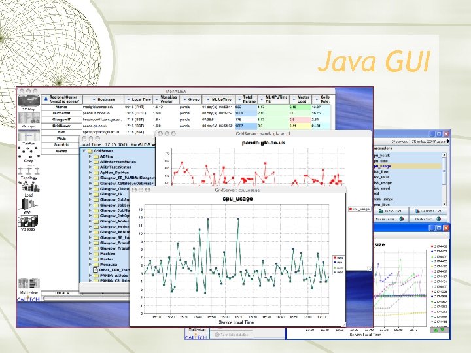Sort by MonaLisa Version column
This screenshot has height=353, width=471.
[166, 99]
